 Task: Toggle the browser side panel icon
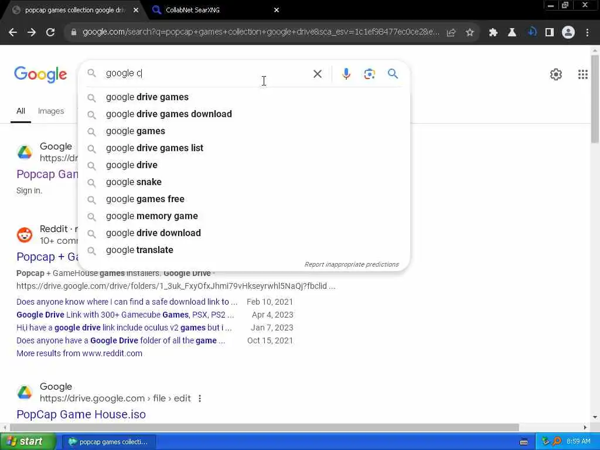550,33
